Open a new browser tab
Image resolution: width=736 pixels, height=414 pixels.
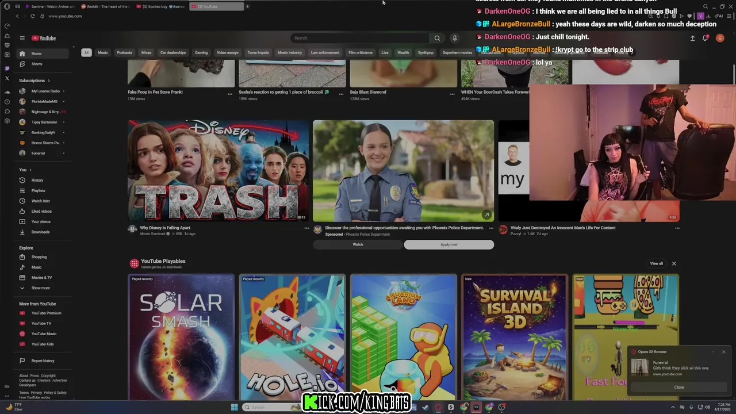pos(247,6)
